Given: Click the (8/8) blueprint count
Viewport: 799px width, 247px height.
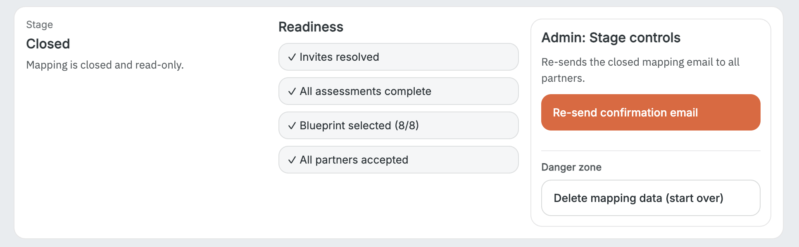Looking at the screenshot, I should click(407, 126).
